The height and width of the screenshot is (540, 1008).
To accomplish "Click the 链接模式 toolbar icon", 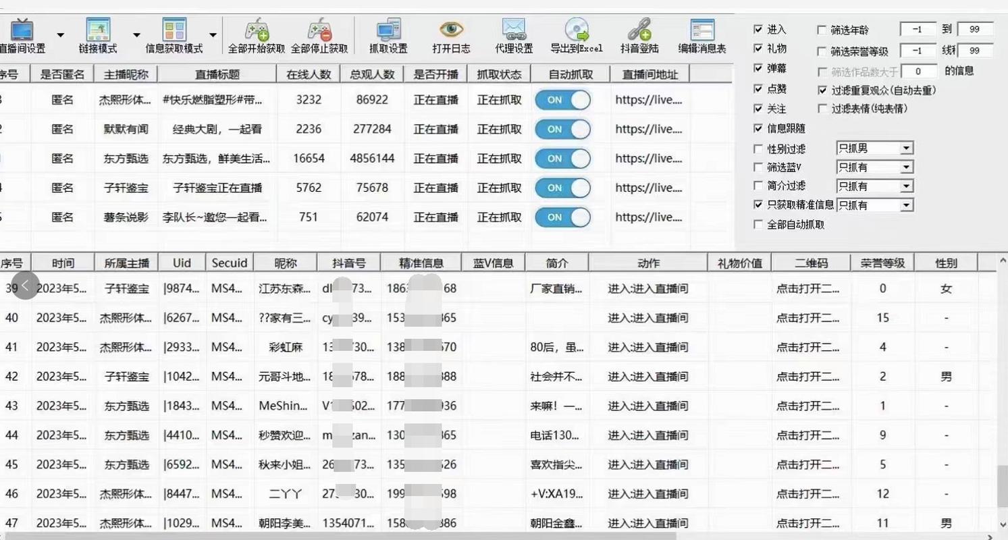I will (98, 36).
